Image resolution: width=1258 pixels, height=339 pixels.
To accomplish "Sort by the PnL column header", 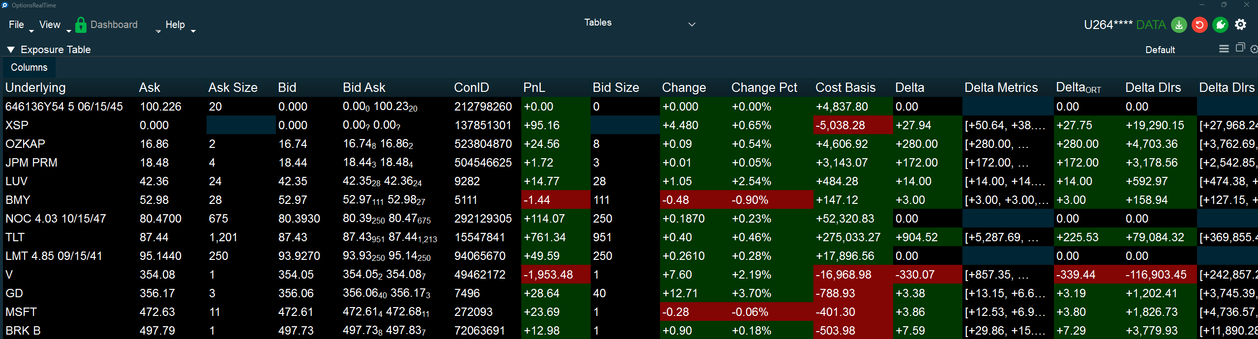I will (x=534, y=87).
